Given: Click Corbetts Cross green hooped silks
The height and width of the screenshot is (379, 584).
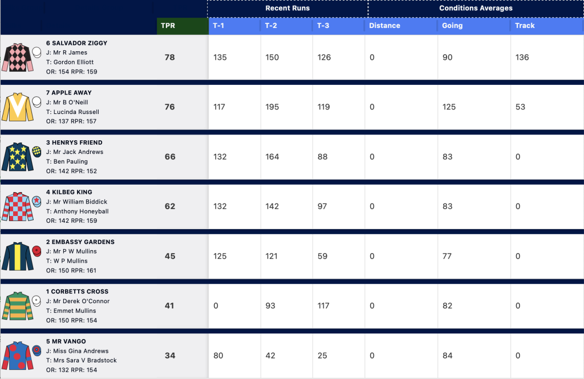Looking at the screenshot, I should coord(18,306).
